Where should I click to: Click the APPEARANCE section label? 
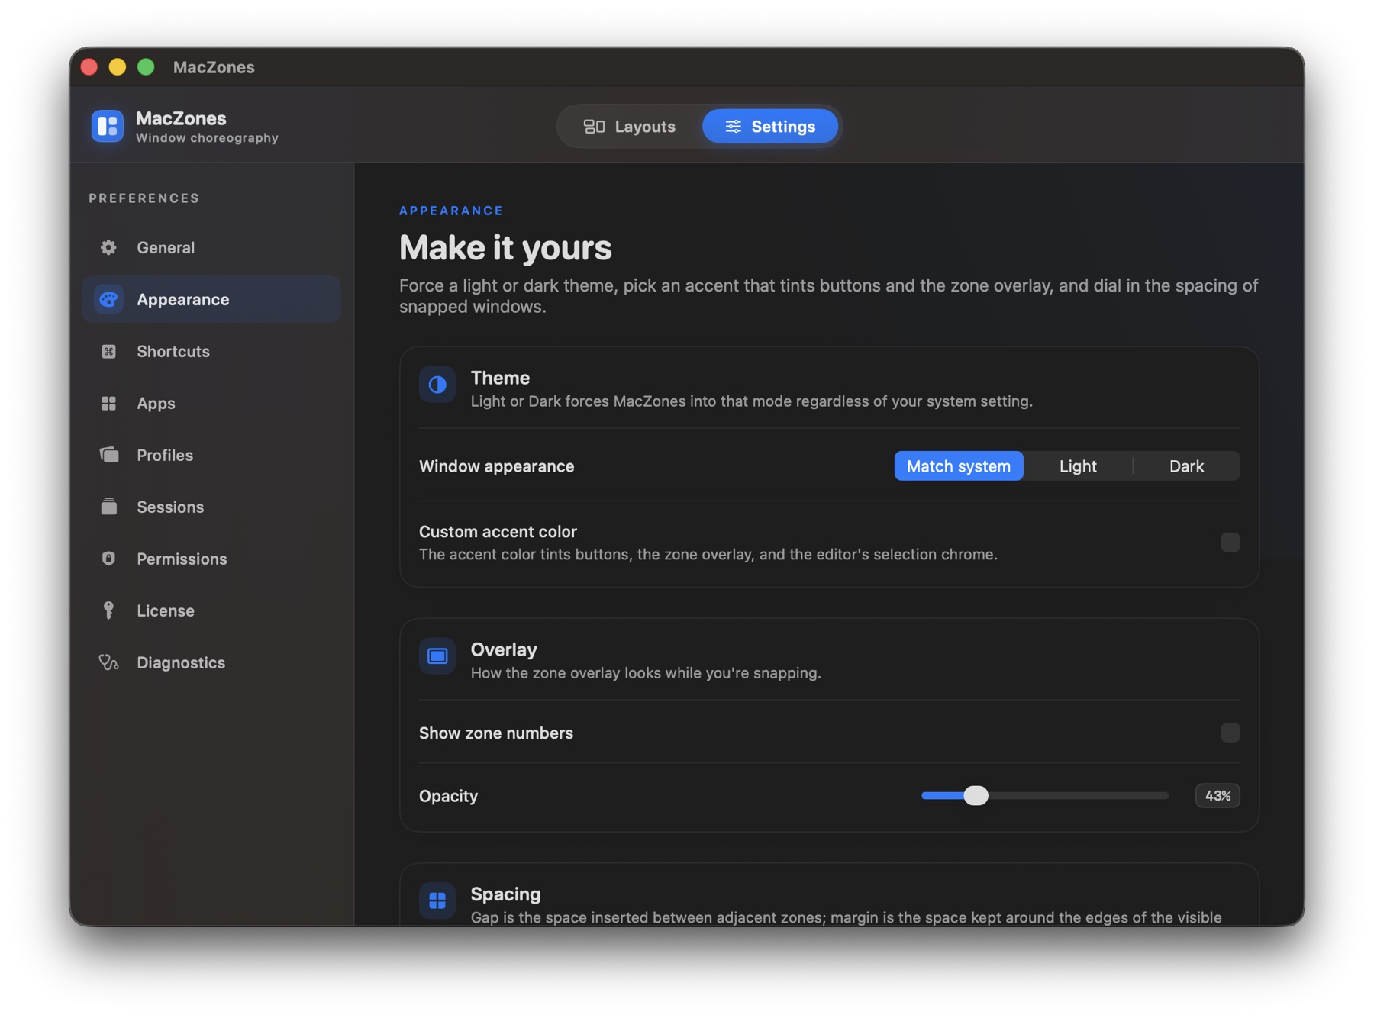click(451, 211)
